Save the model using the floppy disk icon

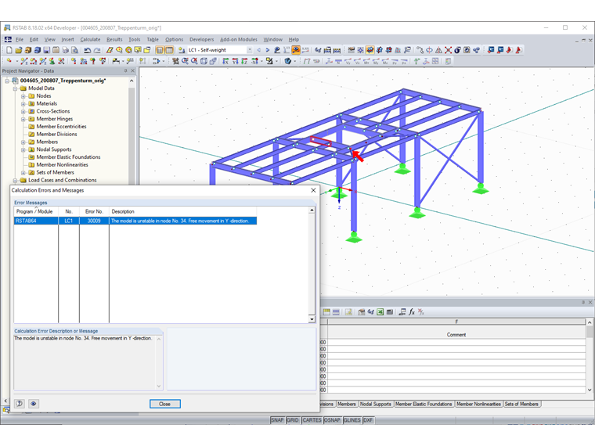[47, 50]
